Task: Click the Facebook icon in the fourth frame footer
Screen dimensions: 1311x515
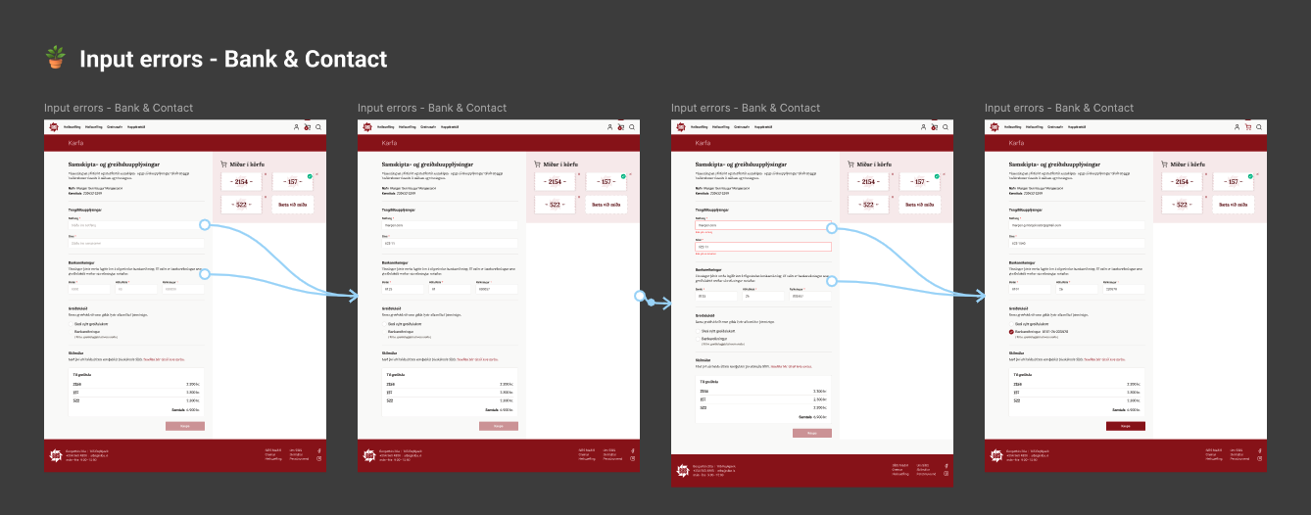Action: [x=1259, y=450]
